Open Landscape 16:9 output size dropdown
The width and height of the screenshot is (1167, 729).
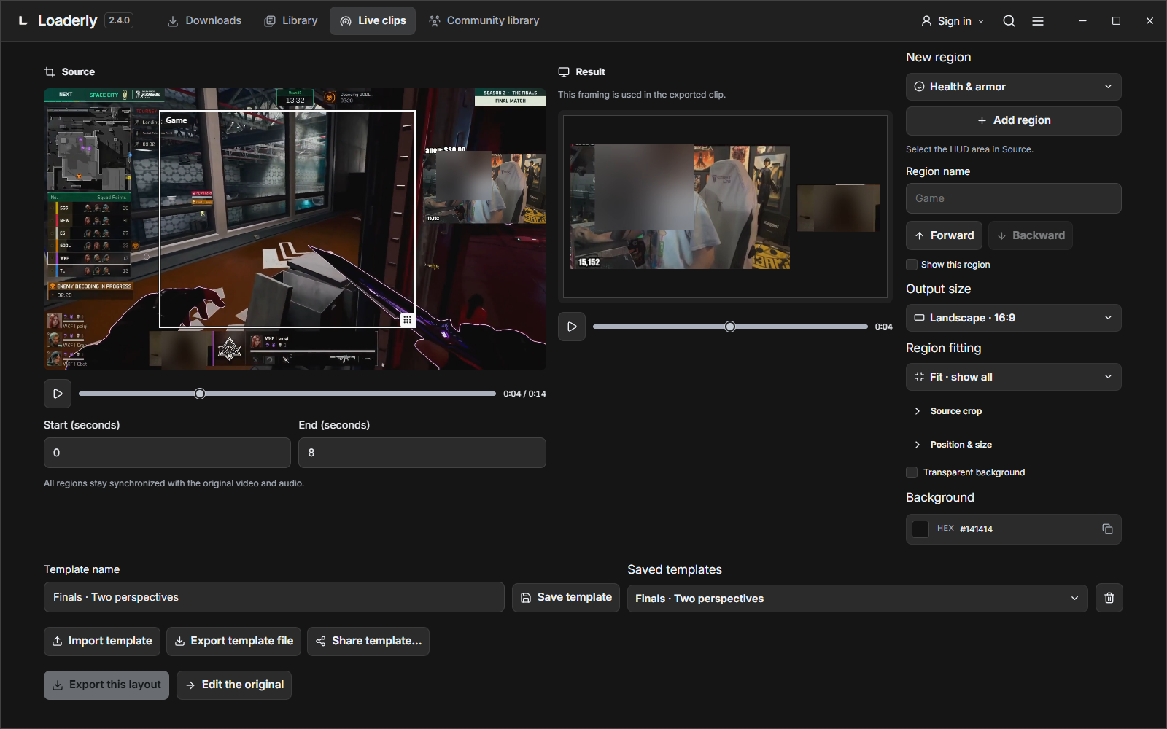pos(1014,318)
